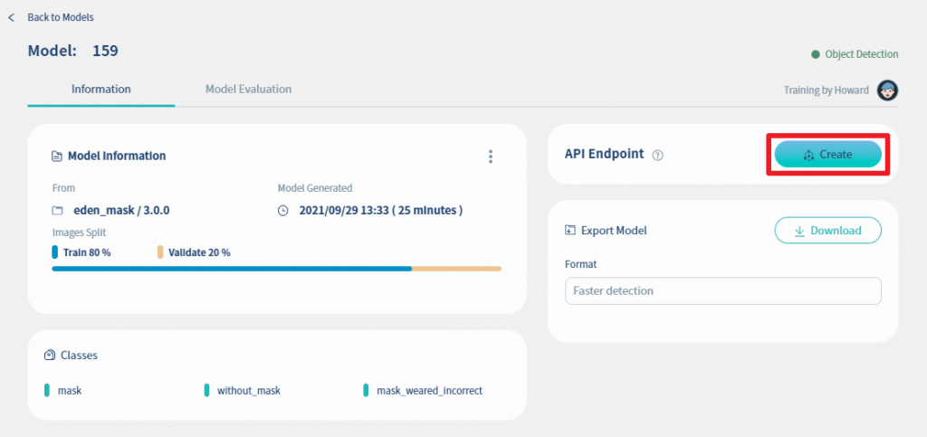
Task: Click the Validate 20 % label
Action: pyautogui.click(x=199, y=252)
